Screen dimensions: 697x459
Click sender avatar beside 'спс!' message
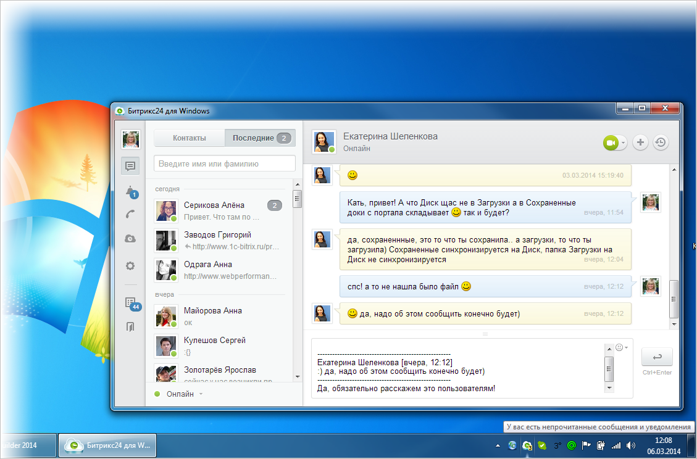click(650, 287)
